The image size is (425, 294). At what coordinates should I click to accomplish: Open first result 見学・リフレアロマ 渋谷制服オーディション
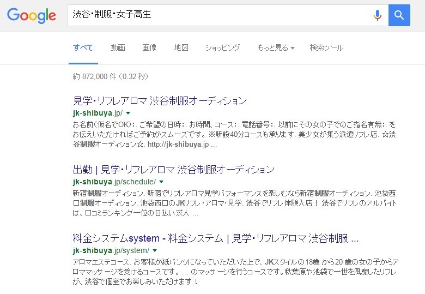pos(160,100)
